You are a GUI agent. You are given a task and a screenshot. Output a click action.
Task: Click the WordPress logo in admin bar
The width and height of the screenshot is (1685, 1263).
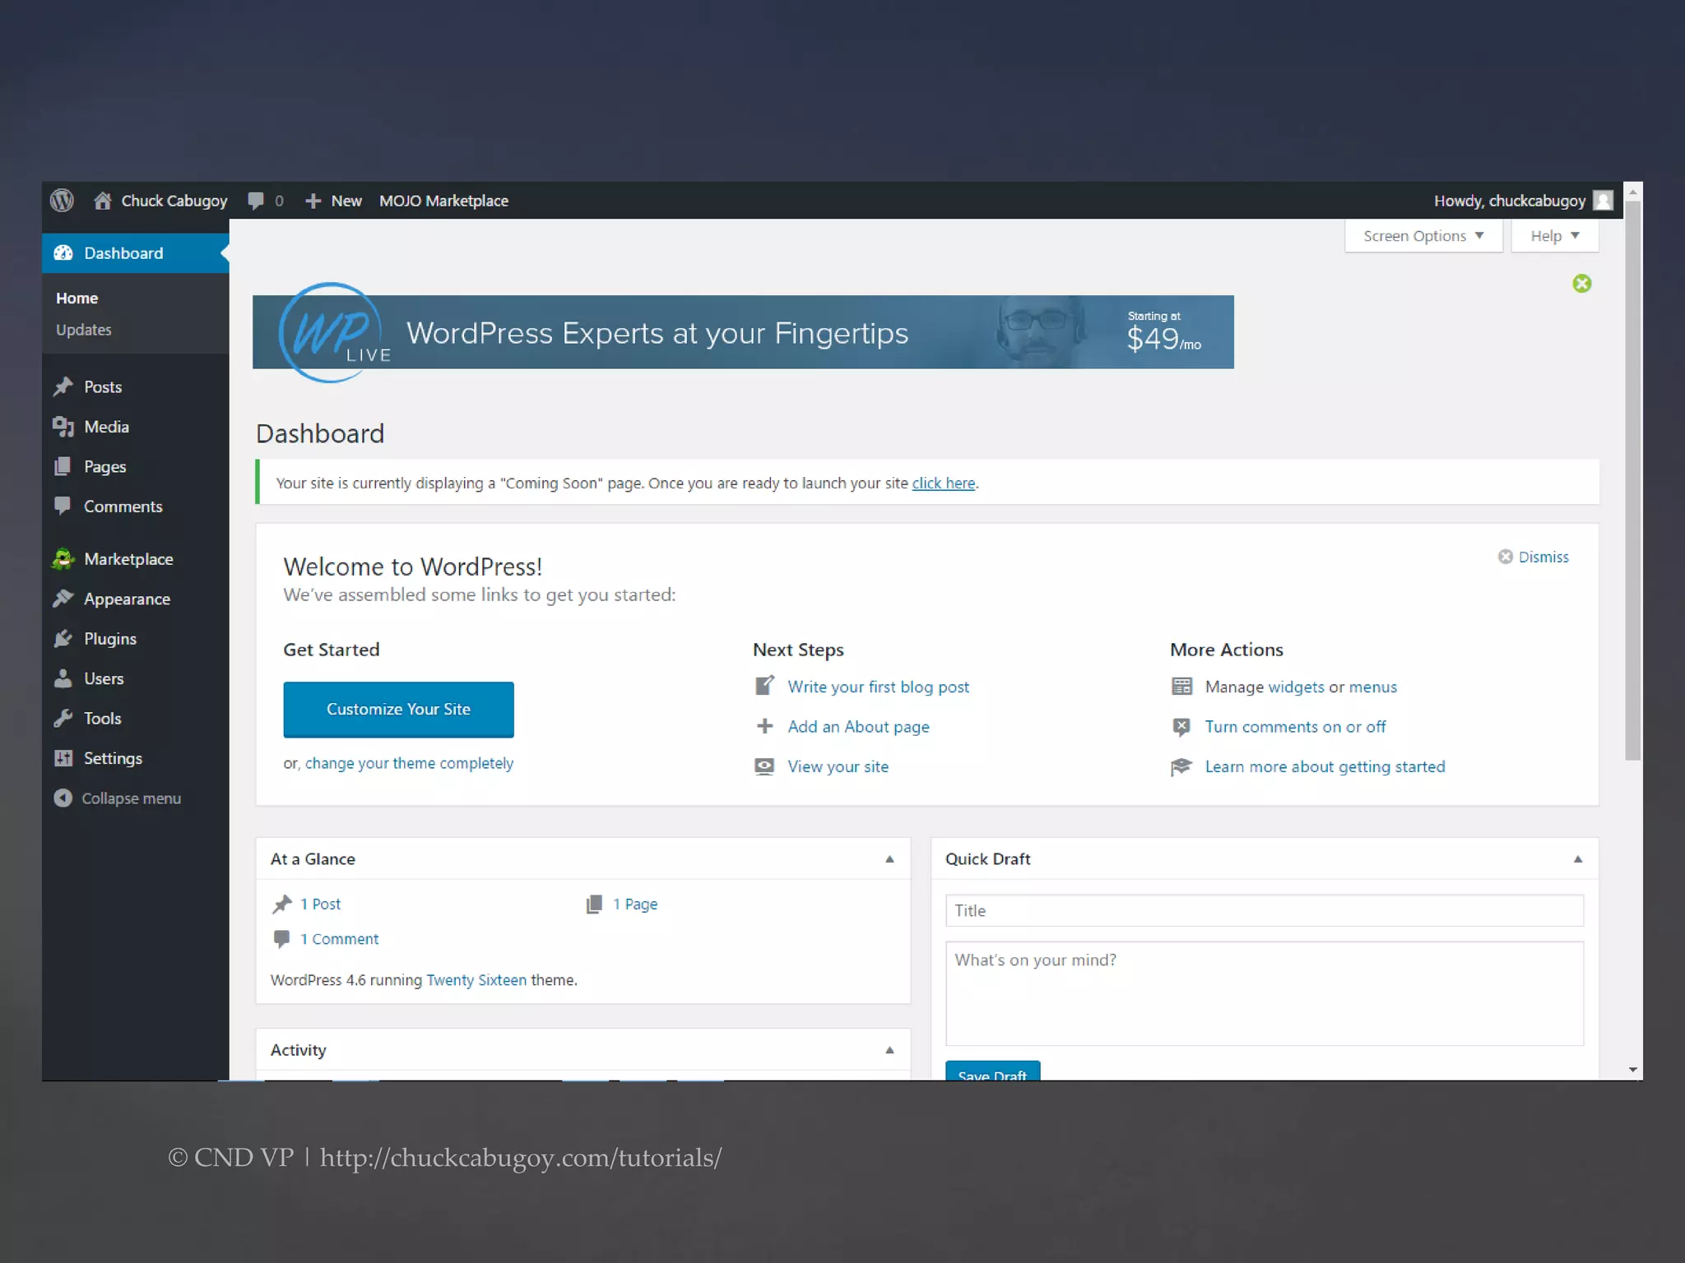[x=62, y=201]
